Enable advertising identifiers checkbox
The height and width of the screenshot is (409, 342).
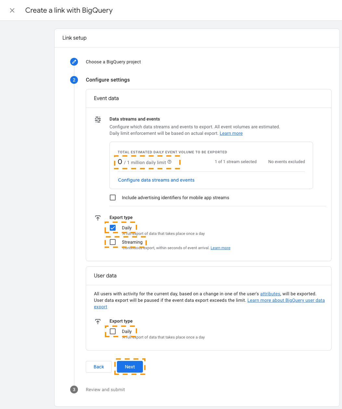tap(113, 198)
